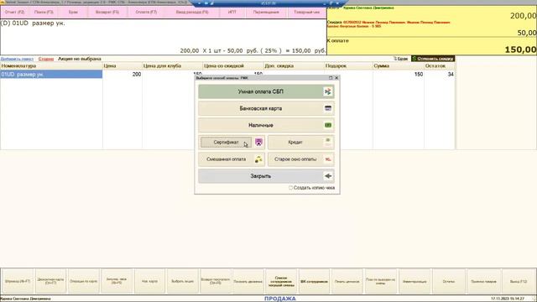Viewport: 537px width, 302px height.
Task: Click the Подарок column header
Action: 348,65
